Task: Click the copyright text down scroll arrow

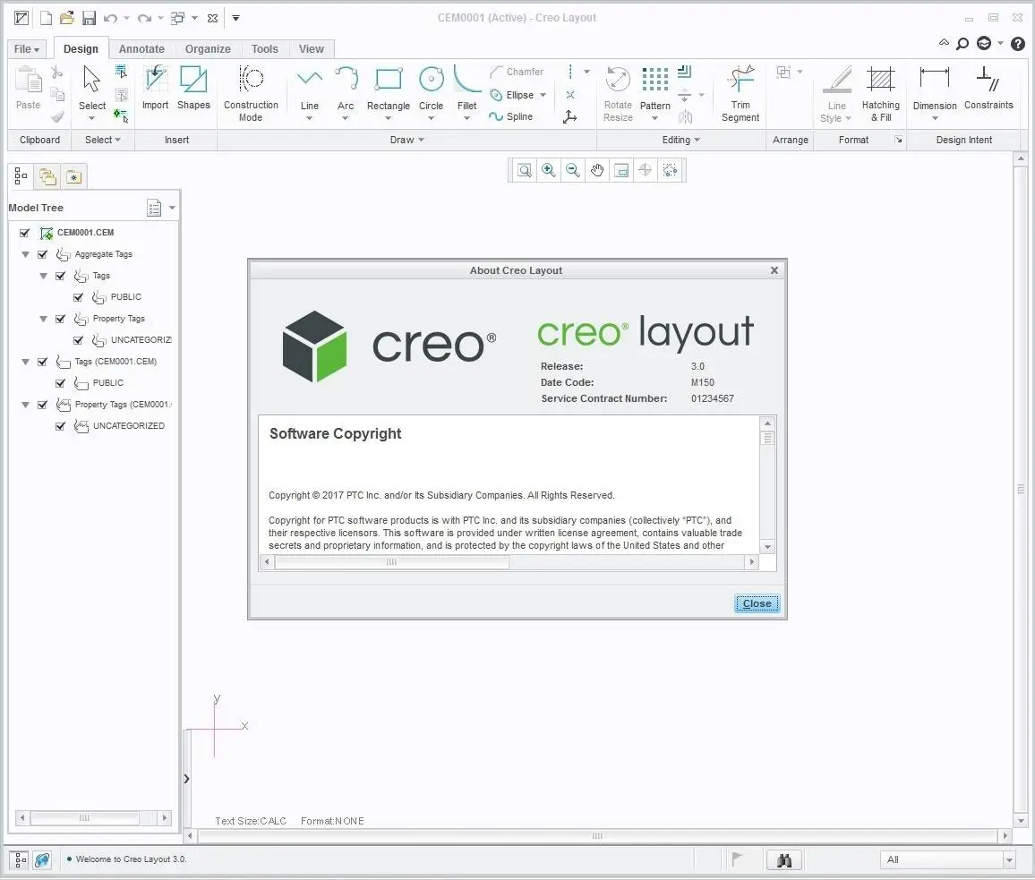Action: click(767, 547)
